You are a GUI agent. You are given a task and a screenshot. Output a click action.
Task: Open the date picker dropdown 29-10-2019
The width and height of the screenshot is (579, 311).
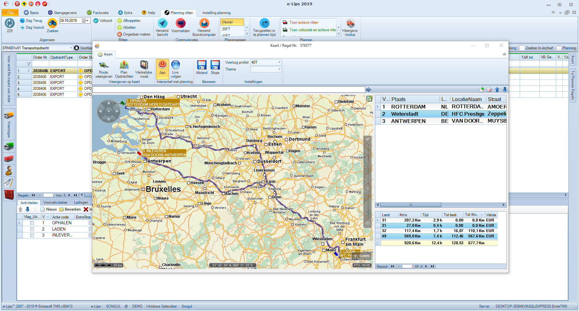pyautogui.click(x=87, y=21)
